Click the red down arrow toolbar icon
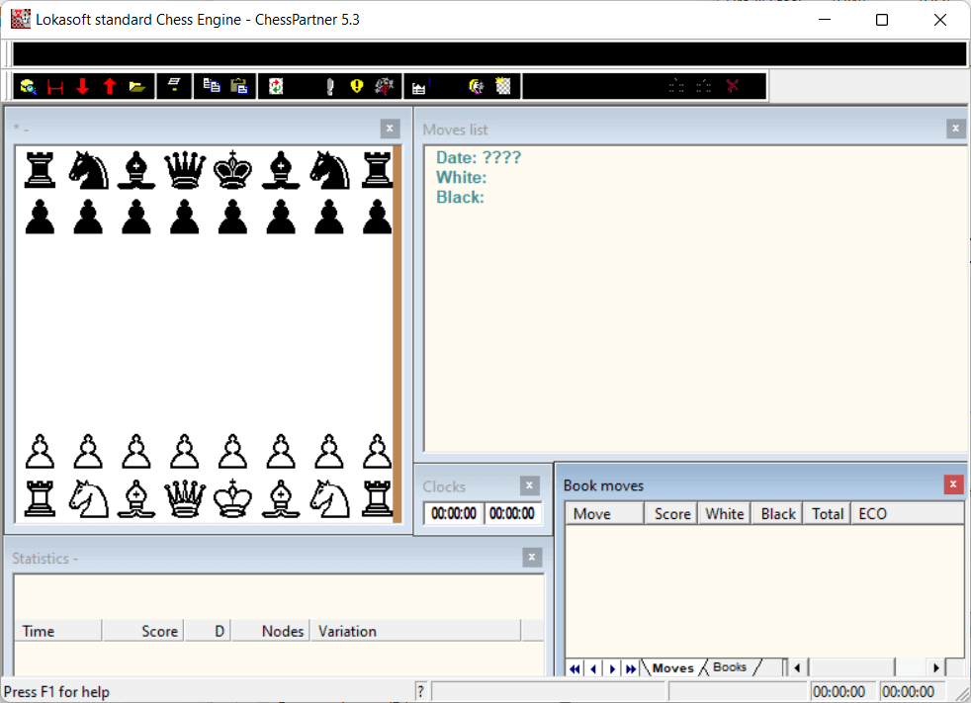The height and width of the screenshot is (703, 971). coord(82,86)
